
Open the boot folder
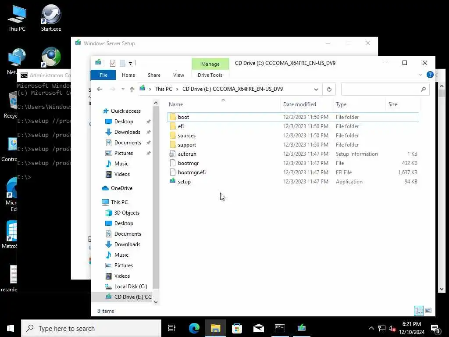click(x=293, y=117)
